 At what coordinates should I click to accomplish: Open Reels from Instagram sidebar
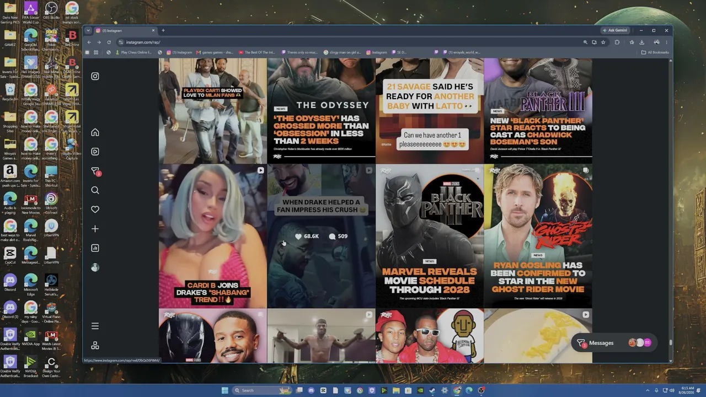95,152
